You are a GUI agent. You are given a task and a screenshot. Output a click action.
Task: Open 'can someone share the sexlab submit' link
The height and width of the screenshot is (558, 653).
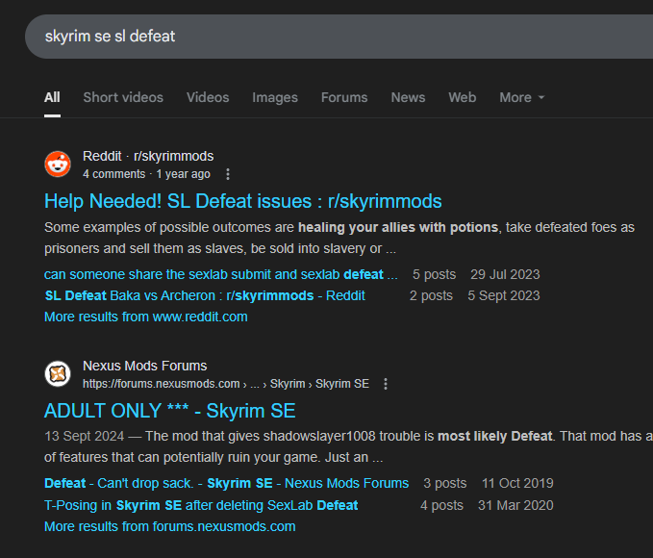click(x=221, y=274)
